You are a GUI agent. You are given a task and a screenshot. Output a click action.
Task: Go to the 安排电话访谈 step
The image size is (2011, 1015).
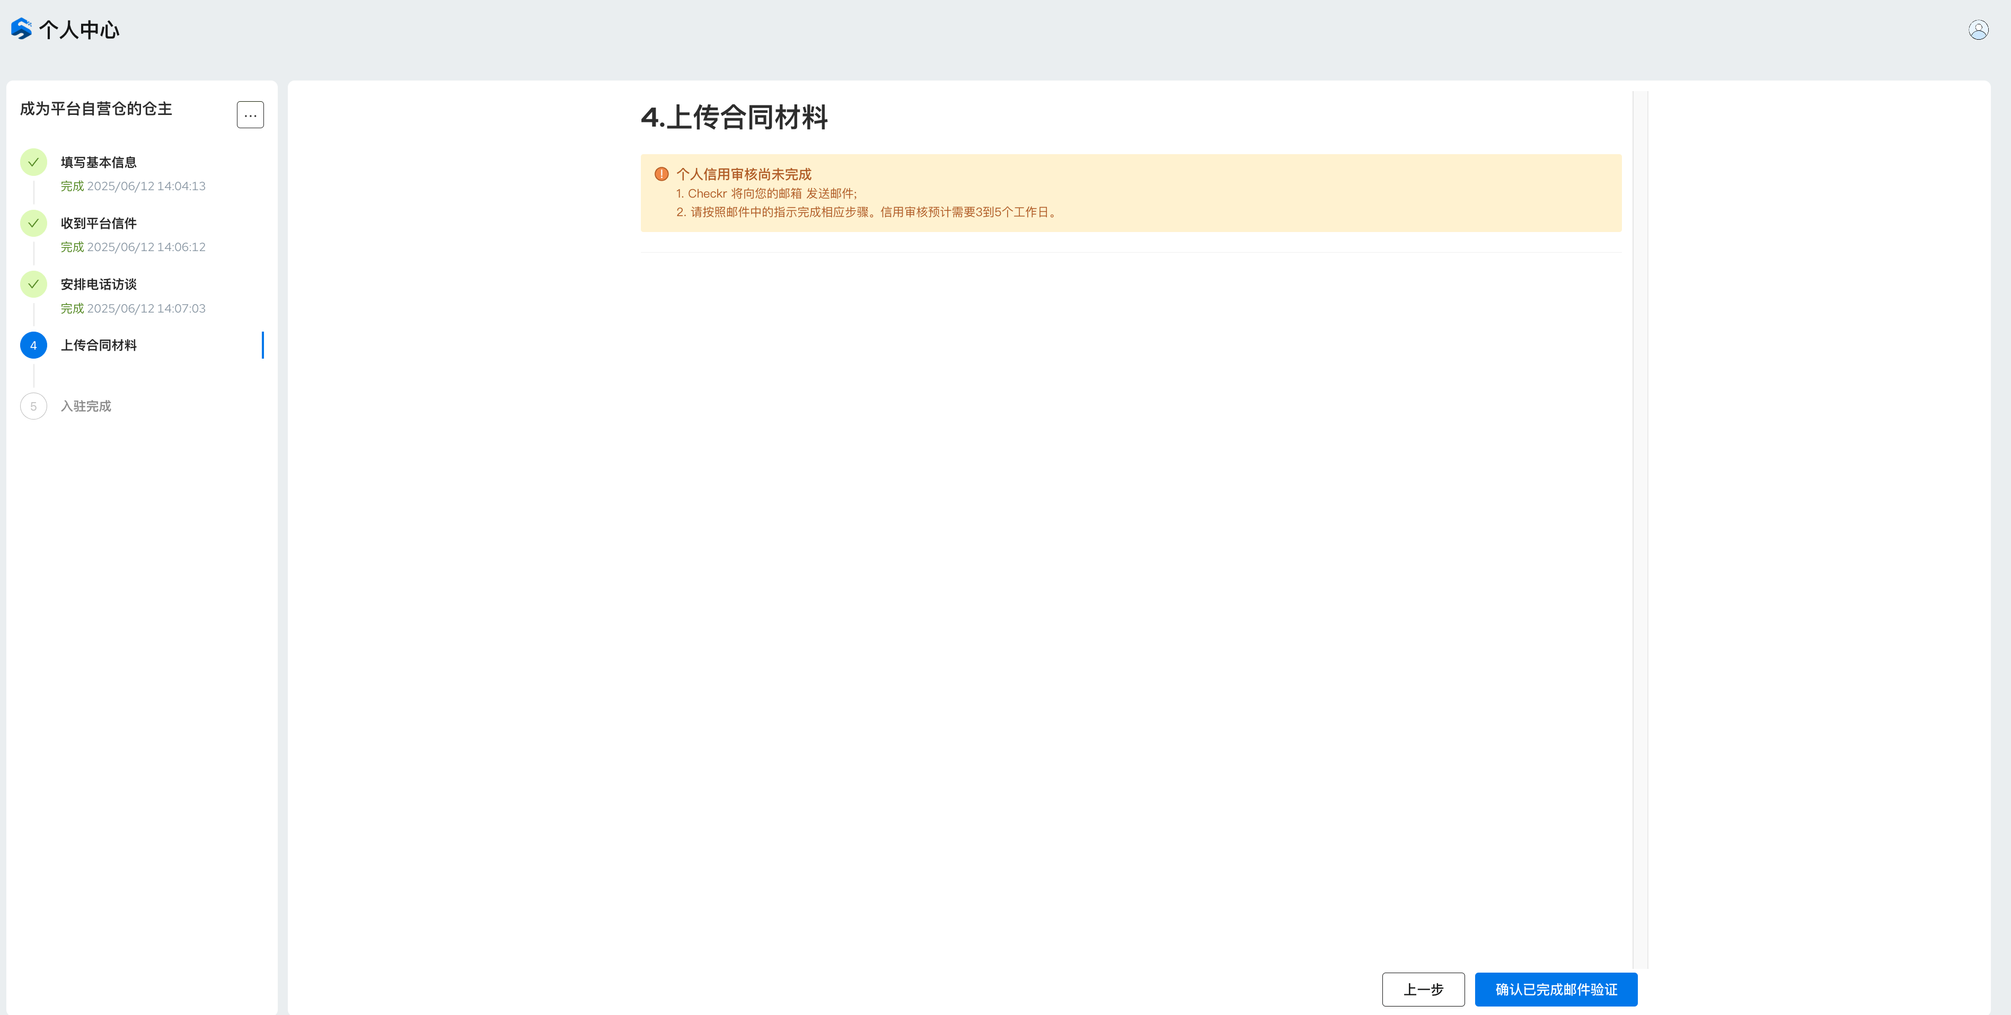coord(99,284)
